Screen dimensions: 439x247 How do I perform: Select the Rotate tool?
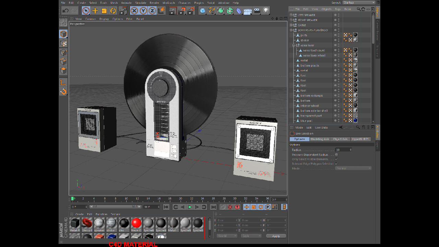click(112, 11)
